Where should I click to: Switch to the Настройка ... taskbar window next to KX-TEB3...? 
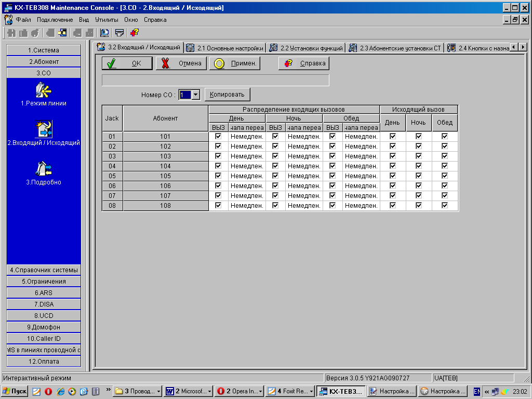coord(392,392)
